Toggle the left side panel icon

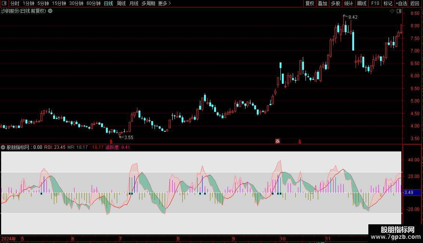click(4, 3)
